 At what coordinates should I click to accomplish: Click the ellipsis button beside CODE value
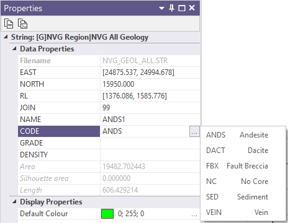tap(194, 131)
